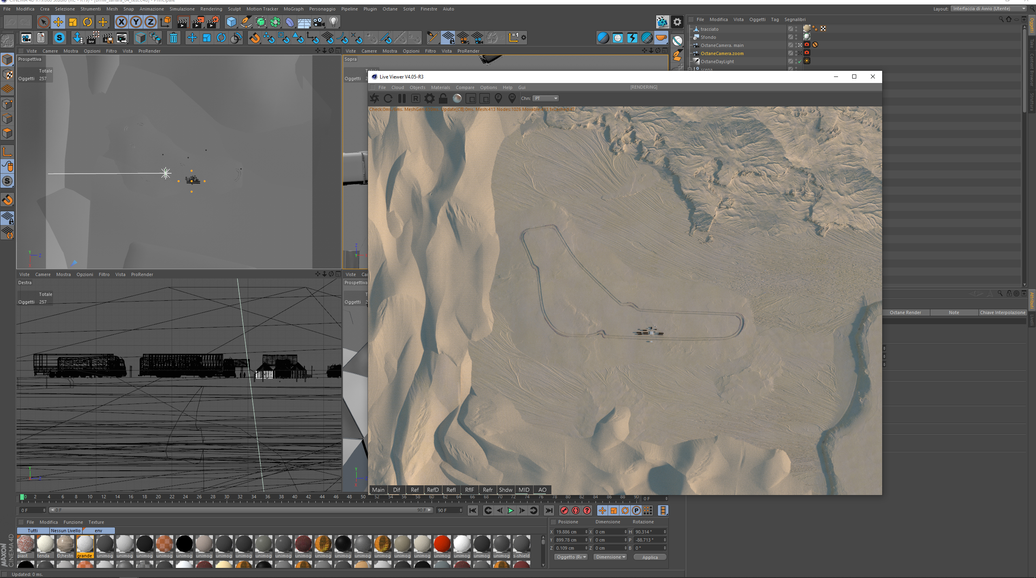Toggle Y axis lock
Image resolution: width=1036 pixels, height=578 pixels.
[136, 22]
